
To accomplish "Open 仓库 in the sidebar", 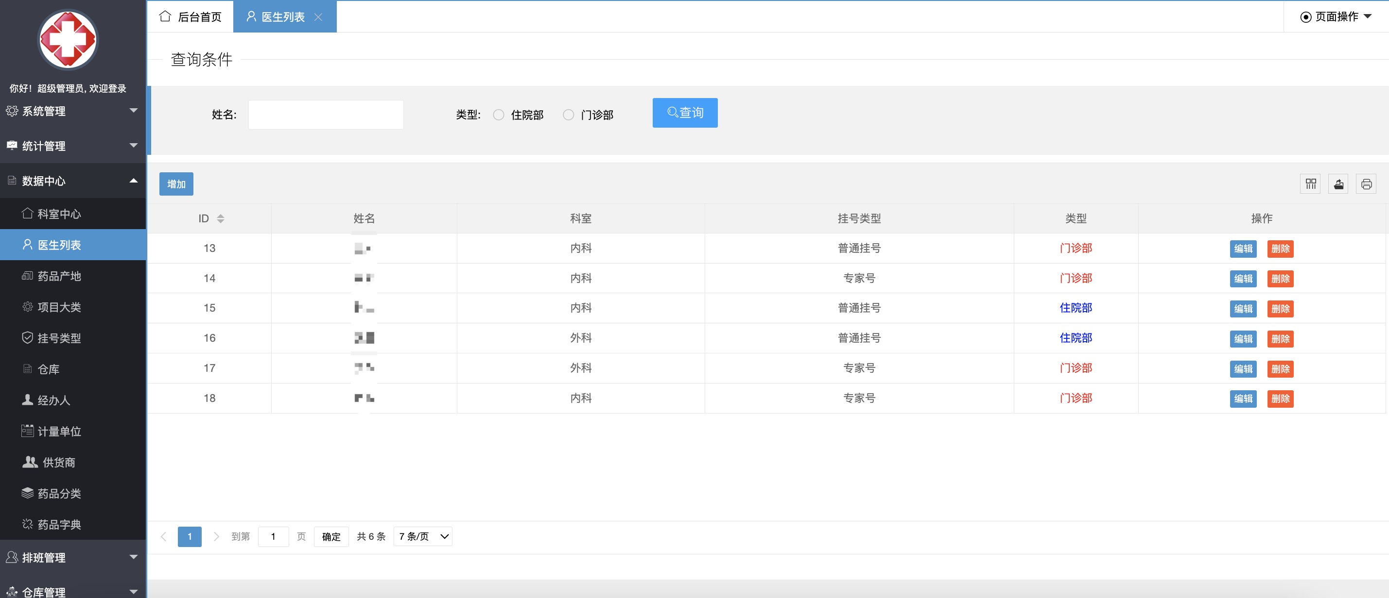I will (x=73, y=369).
